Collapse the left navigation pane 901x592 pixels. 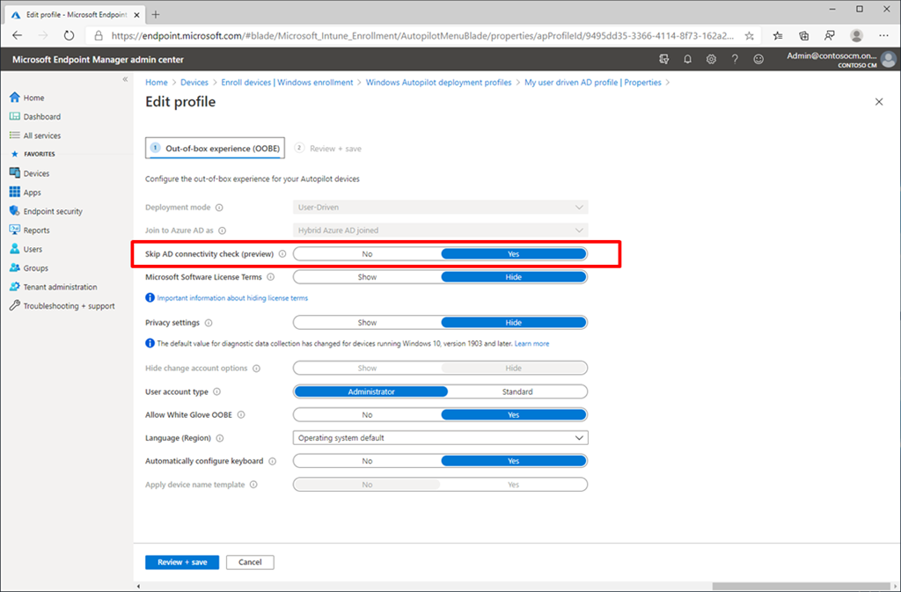(x=125, y=78)
